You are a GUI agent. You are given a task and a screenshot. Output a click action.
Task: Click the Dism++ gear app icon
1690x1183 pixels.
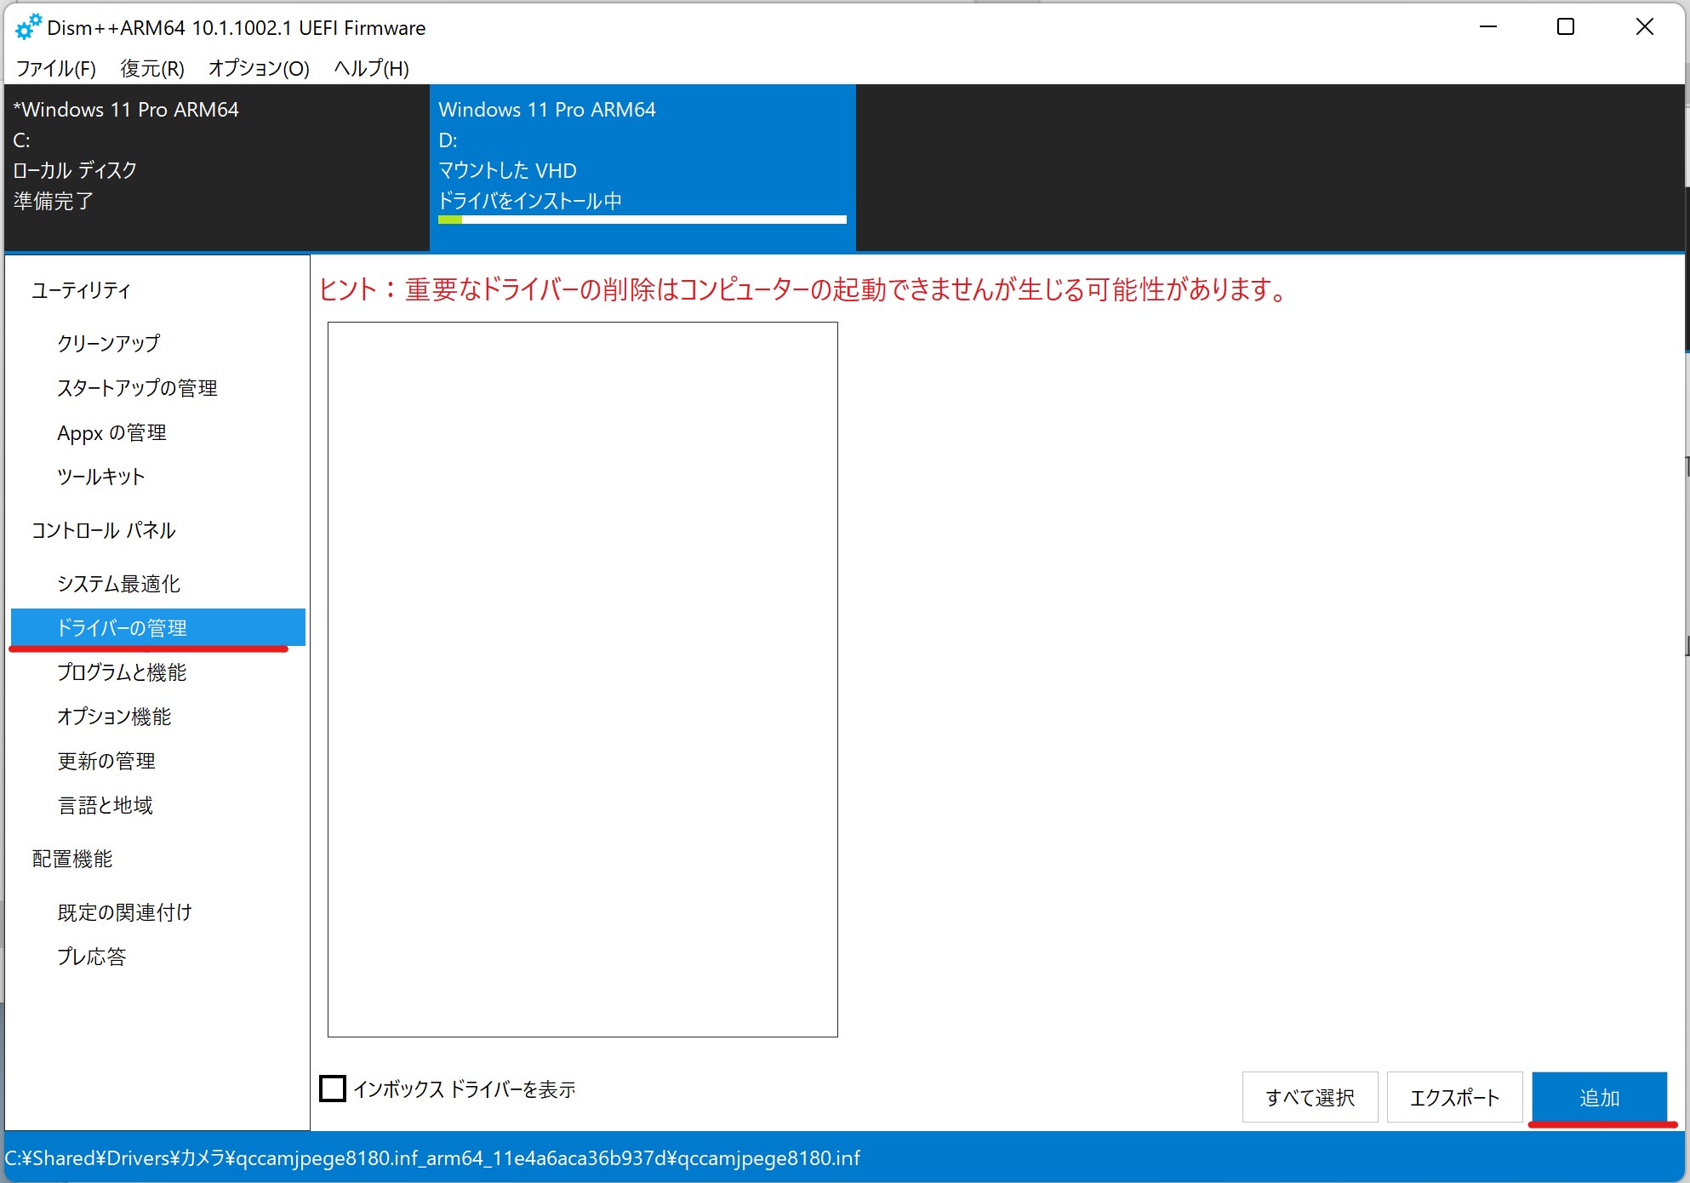coord(28,27)
